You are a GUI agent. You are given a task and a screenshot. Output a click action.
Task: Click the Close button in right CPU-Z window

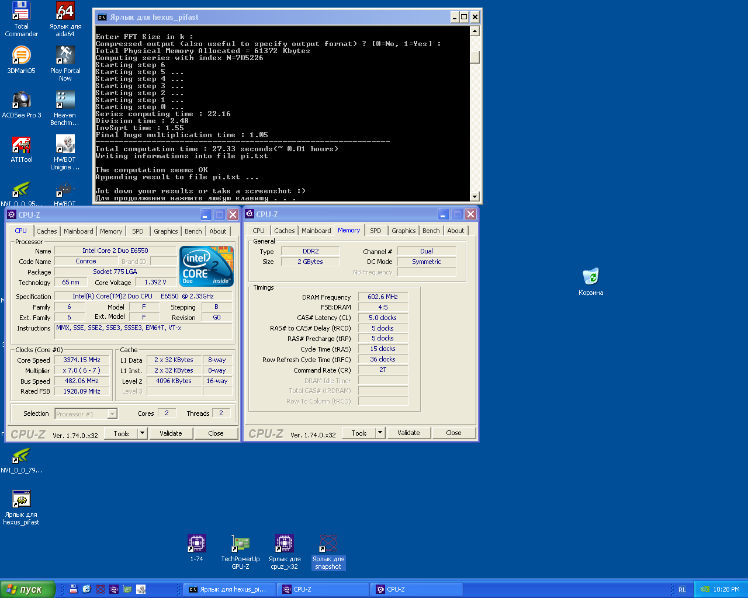453,433
